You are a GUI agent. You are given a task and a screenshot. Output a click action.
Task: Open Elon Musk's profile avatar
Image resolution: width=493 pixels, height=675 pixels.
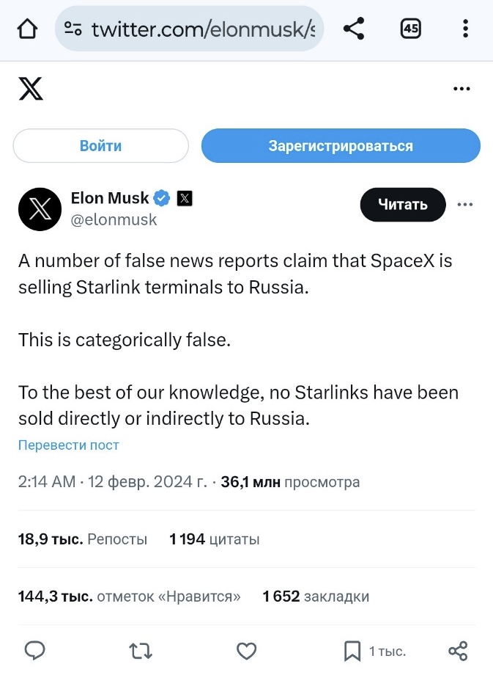click(40, 209)
